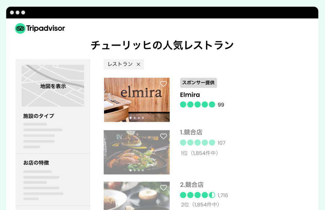Click Elmira review count 99
Viewport: 325px width, 210px height.
pyautogui.click(x=221, y=105)
